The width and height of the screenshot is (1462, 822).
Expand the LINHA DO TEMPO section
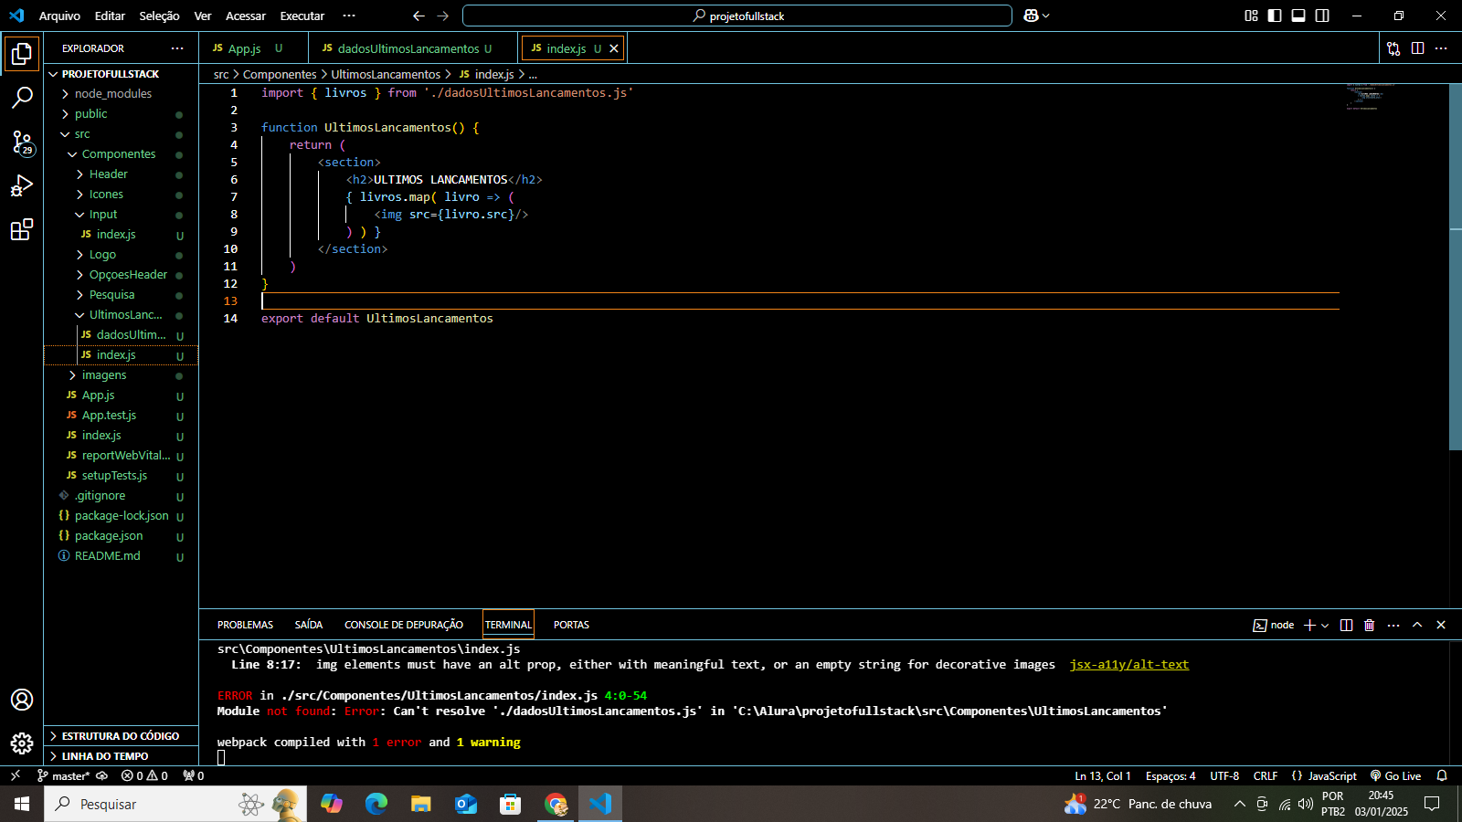point(121,756)
